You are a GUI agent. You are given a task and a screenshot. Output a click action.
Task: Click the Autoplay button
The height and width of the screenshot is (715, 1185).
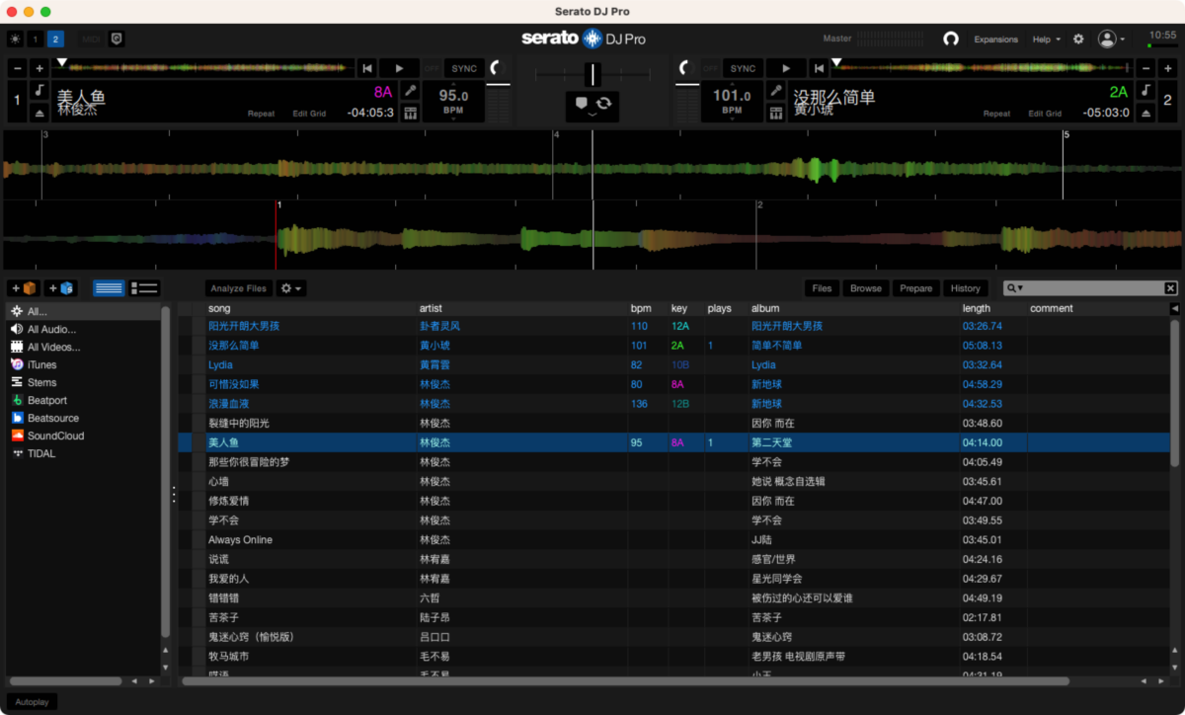32,702
